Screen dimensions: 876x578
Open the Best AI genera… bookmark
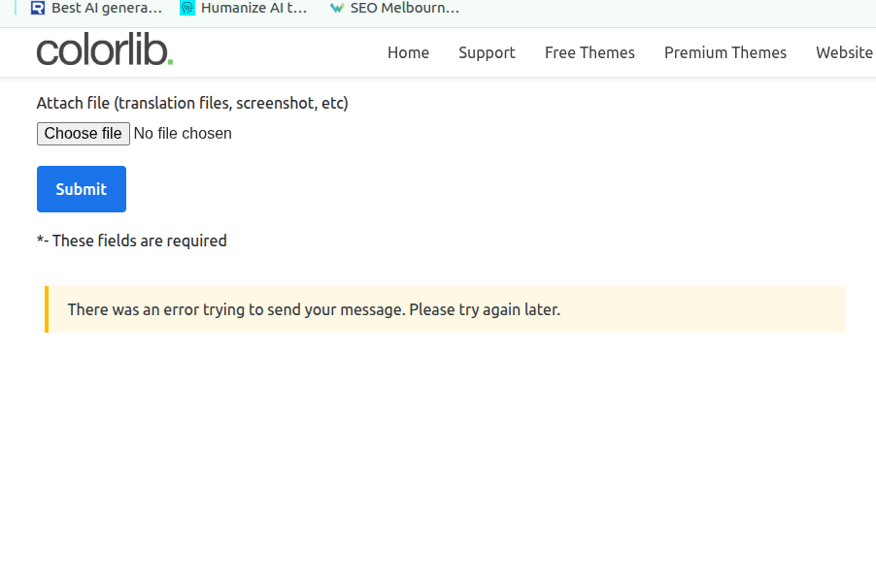pos(96,8)
